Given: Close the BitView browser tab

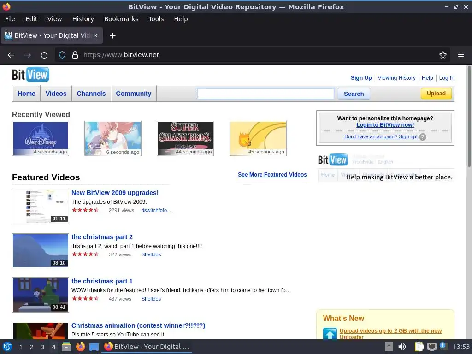Looking at the screenshot, I should click(x=95, y=35).
